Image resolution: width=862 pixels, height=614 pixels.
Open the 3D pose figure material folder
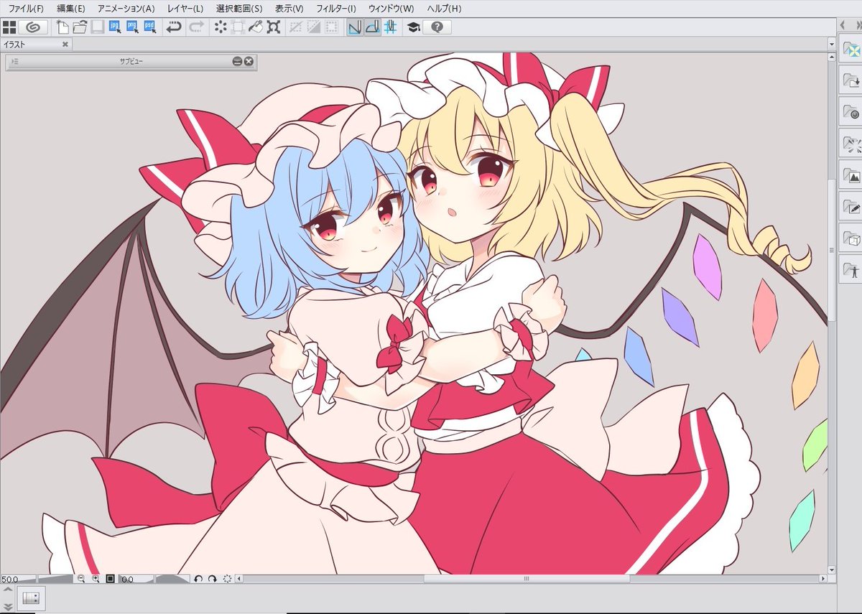click(x=852, y=269)
